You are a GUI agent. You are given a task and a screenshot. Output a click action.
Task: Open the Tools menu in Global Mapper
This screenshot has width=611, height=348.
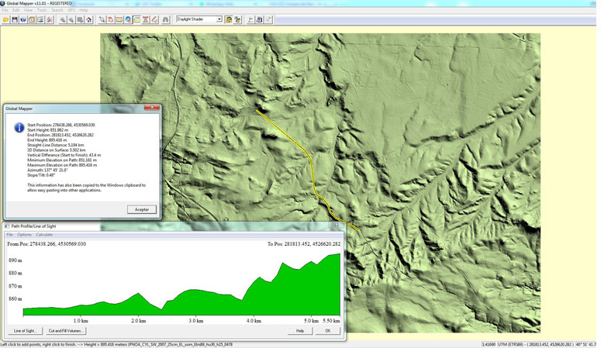click(42, 10)
